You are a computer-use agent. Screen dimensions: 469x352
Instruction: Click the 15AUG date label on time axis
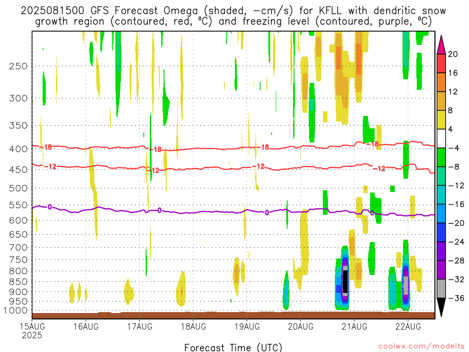[33, 326]
